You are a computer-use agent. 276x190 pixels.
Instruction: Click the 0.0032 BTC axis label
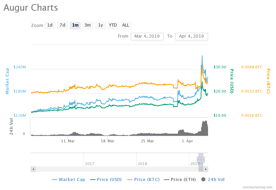(x=252, y=91)
